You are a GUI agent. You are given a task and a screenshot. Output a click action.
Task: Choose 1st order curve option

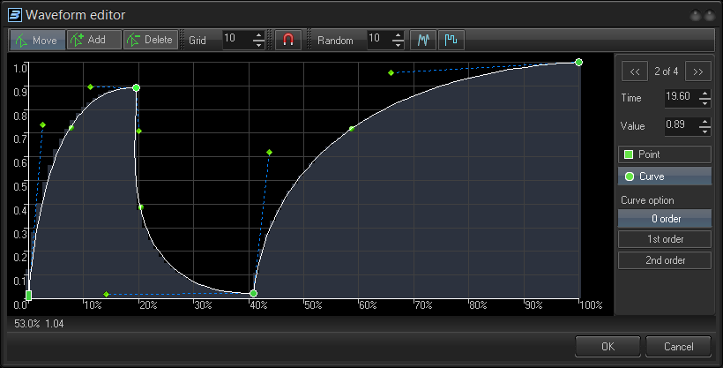point(665,239)
